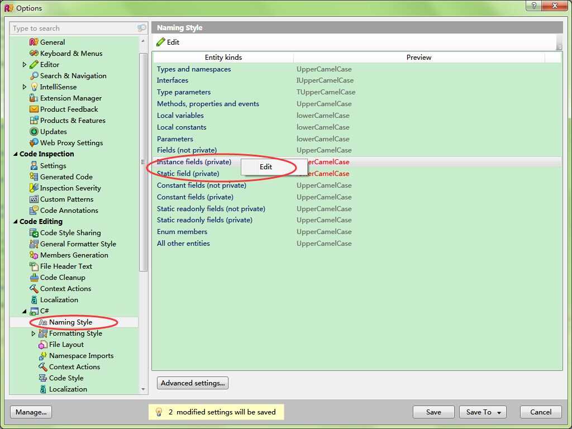Viewport: 572px width, 429px height.
Task: Select Methods, properties and events row
Action: click(357, 103)
